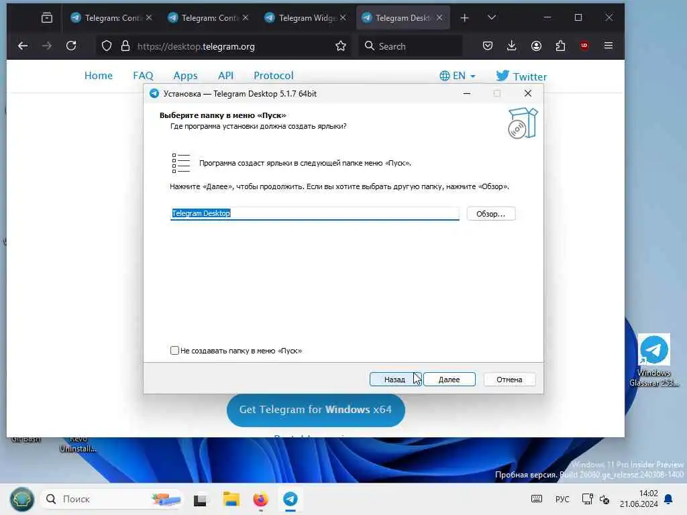This screenshot has height=515, width=687.
Task: Open the API link
Action: pyautogui.click(x=225, y=76)
